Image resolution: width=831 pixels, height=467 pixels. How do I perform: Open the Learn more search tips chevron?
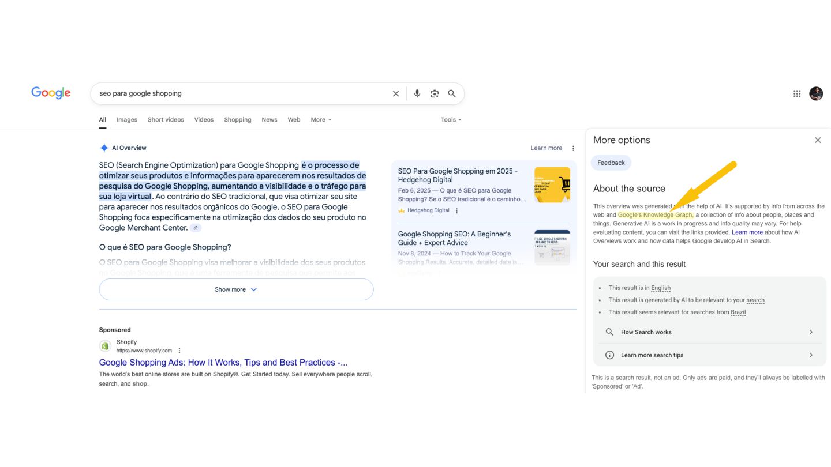(811, 355)
